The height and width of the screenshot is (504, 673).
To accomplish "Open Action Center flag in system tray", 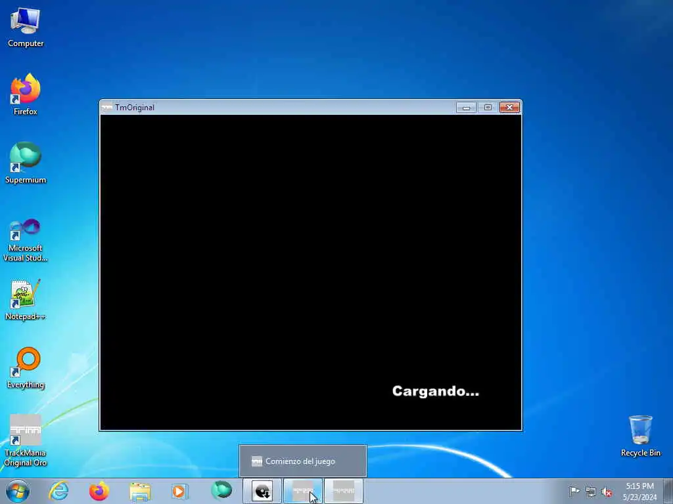I will coord(574,492).
